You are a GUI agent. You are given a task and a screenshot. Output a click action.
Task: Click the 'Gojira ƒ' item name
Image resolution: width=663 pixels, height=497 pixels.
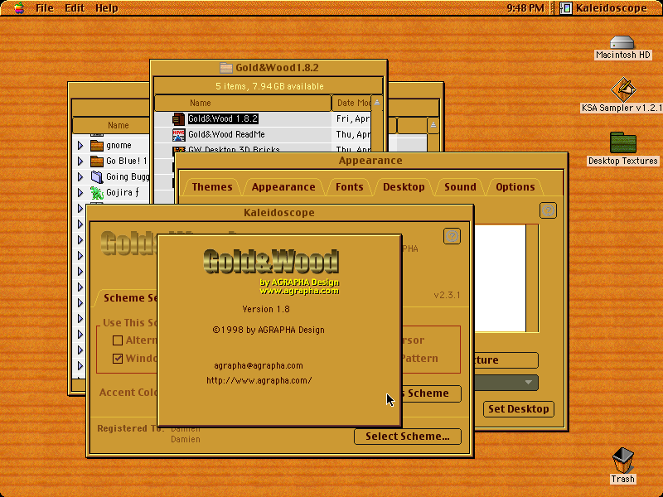123,193
